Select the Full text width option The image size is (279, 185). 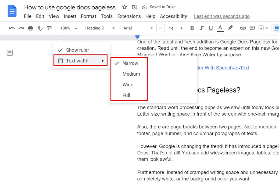point(127,95)
